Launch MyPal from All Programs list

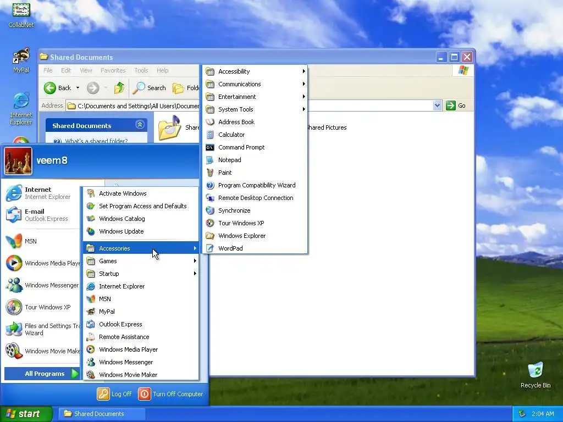point(141,312)
